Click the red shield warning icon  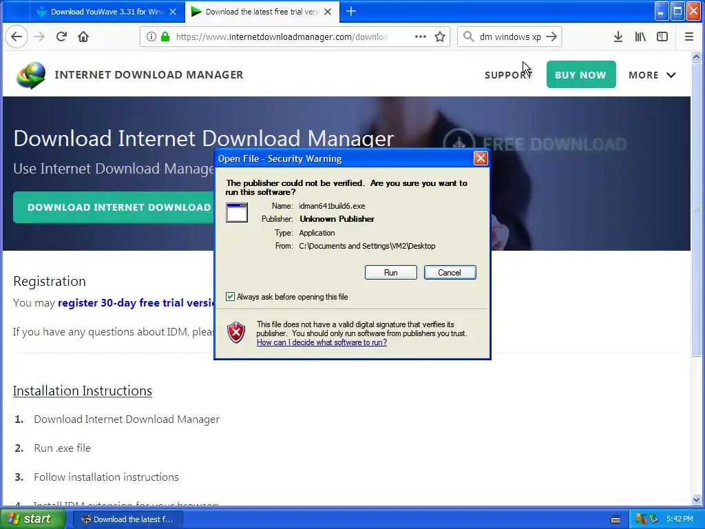(x=237, y=333)
